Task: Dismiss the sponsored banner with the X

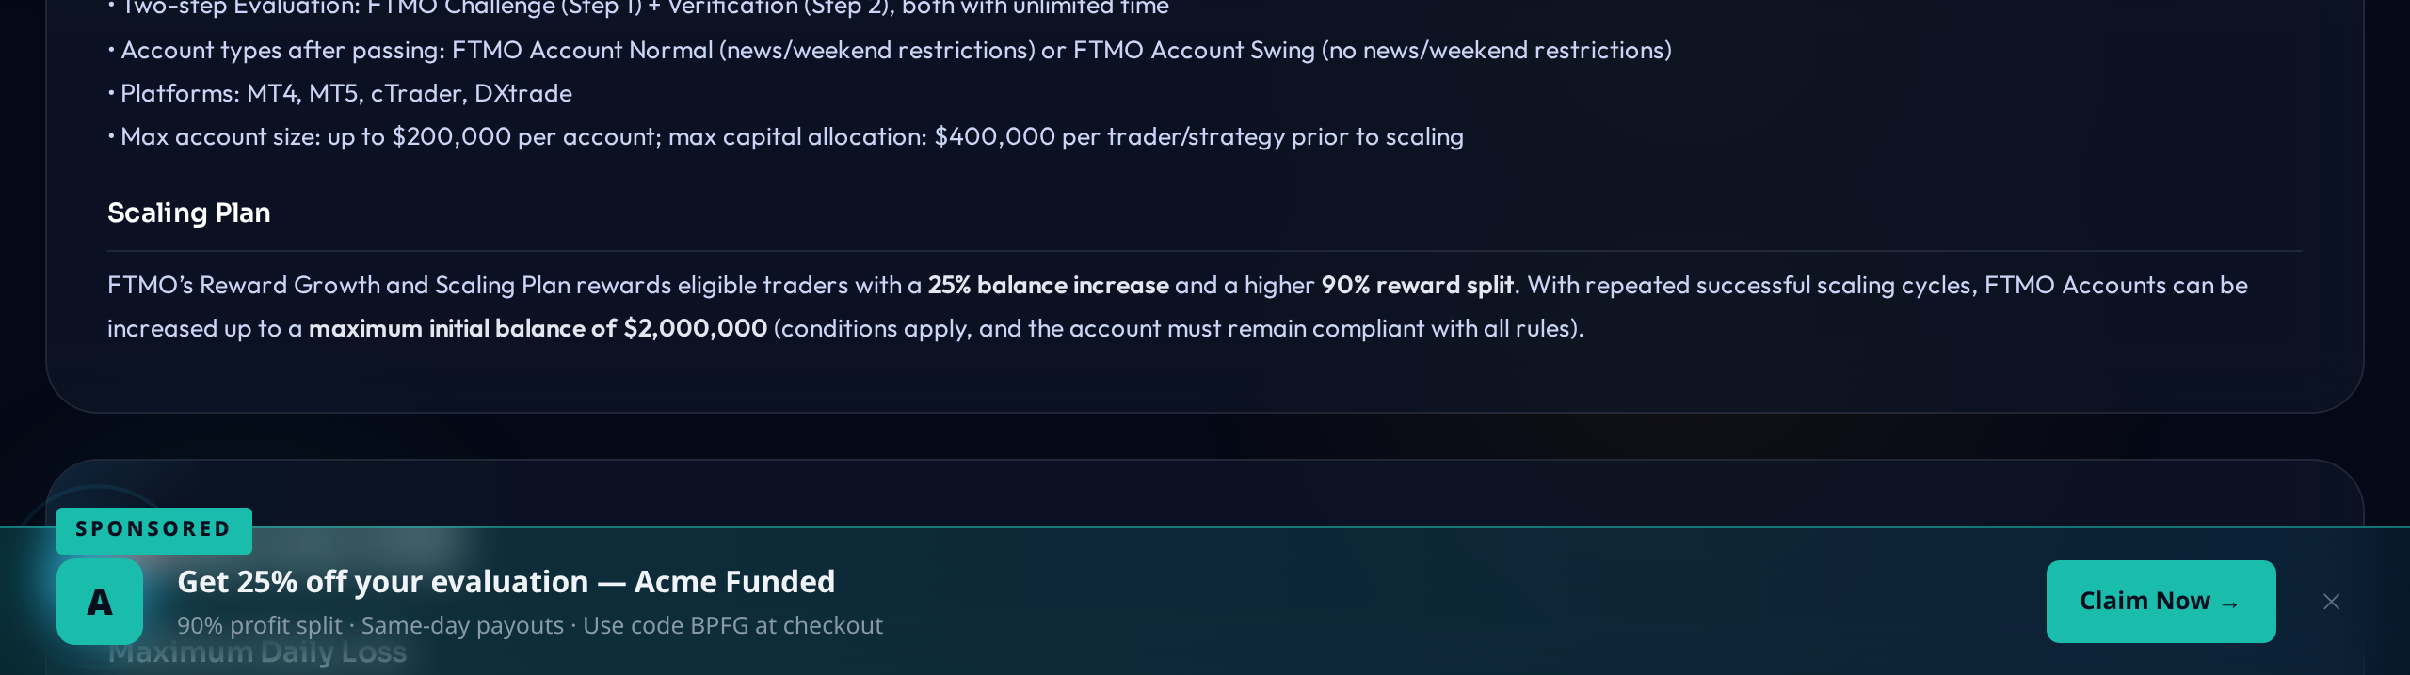Action: 2331,602
